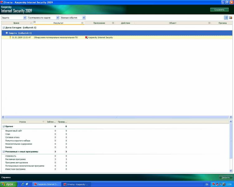Click the Kaspersky icon in event row

tap(86, 37)
